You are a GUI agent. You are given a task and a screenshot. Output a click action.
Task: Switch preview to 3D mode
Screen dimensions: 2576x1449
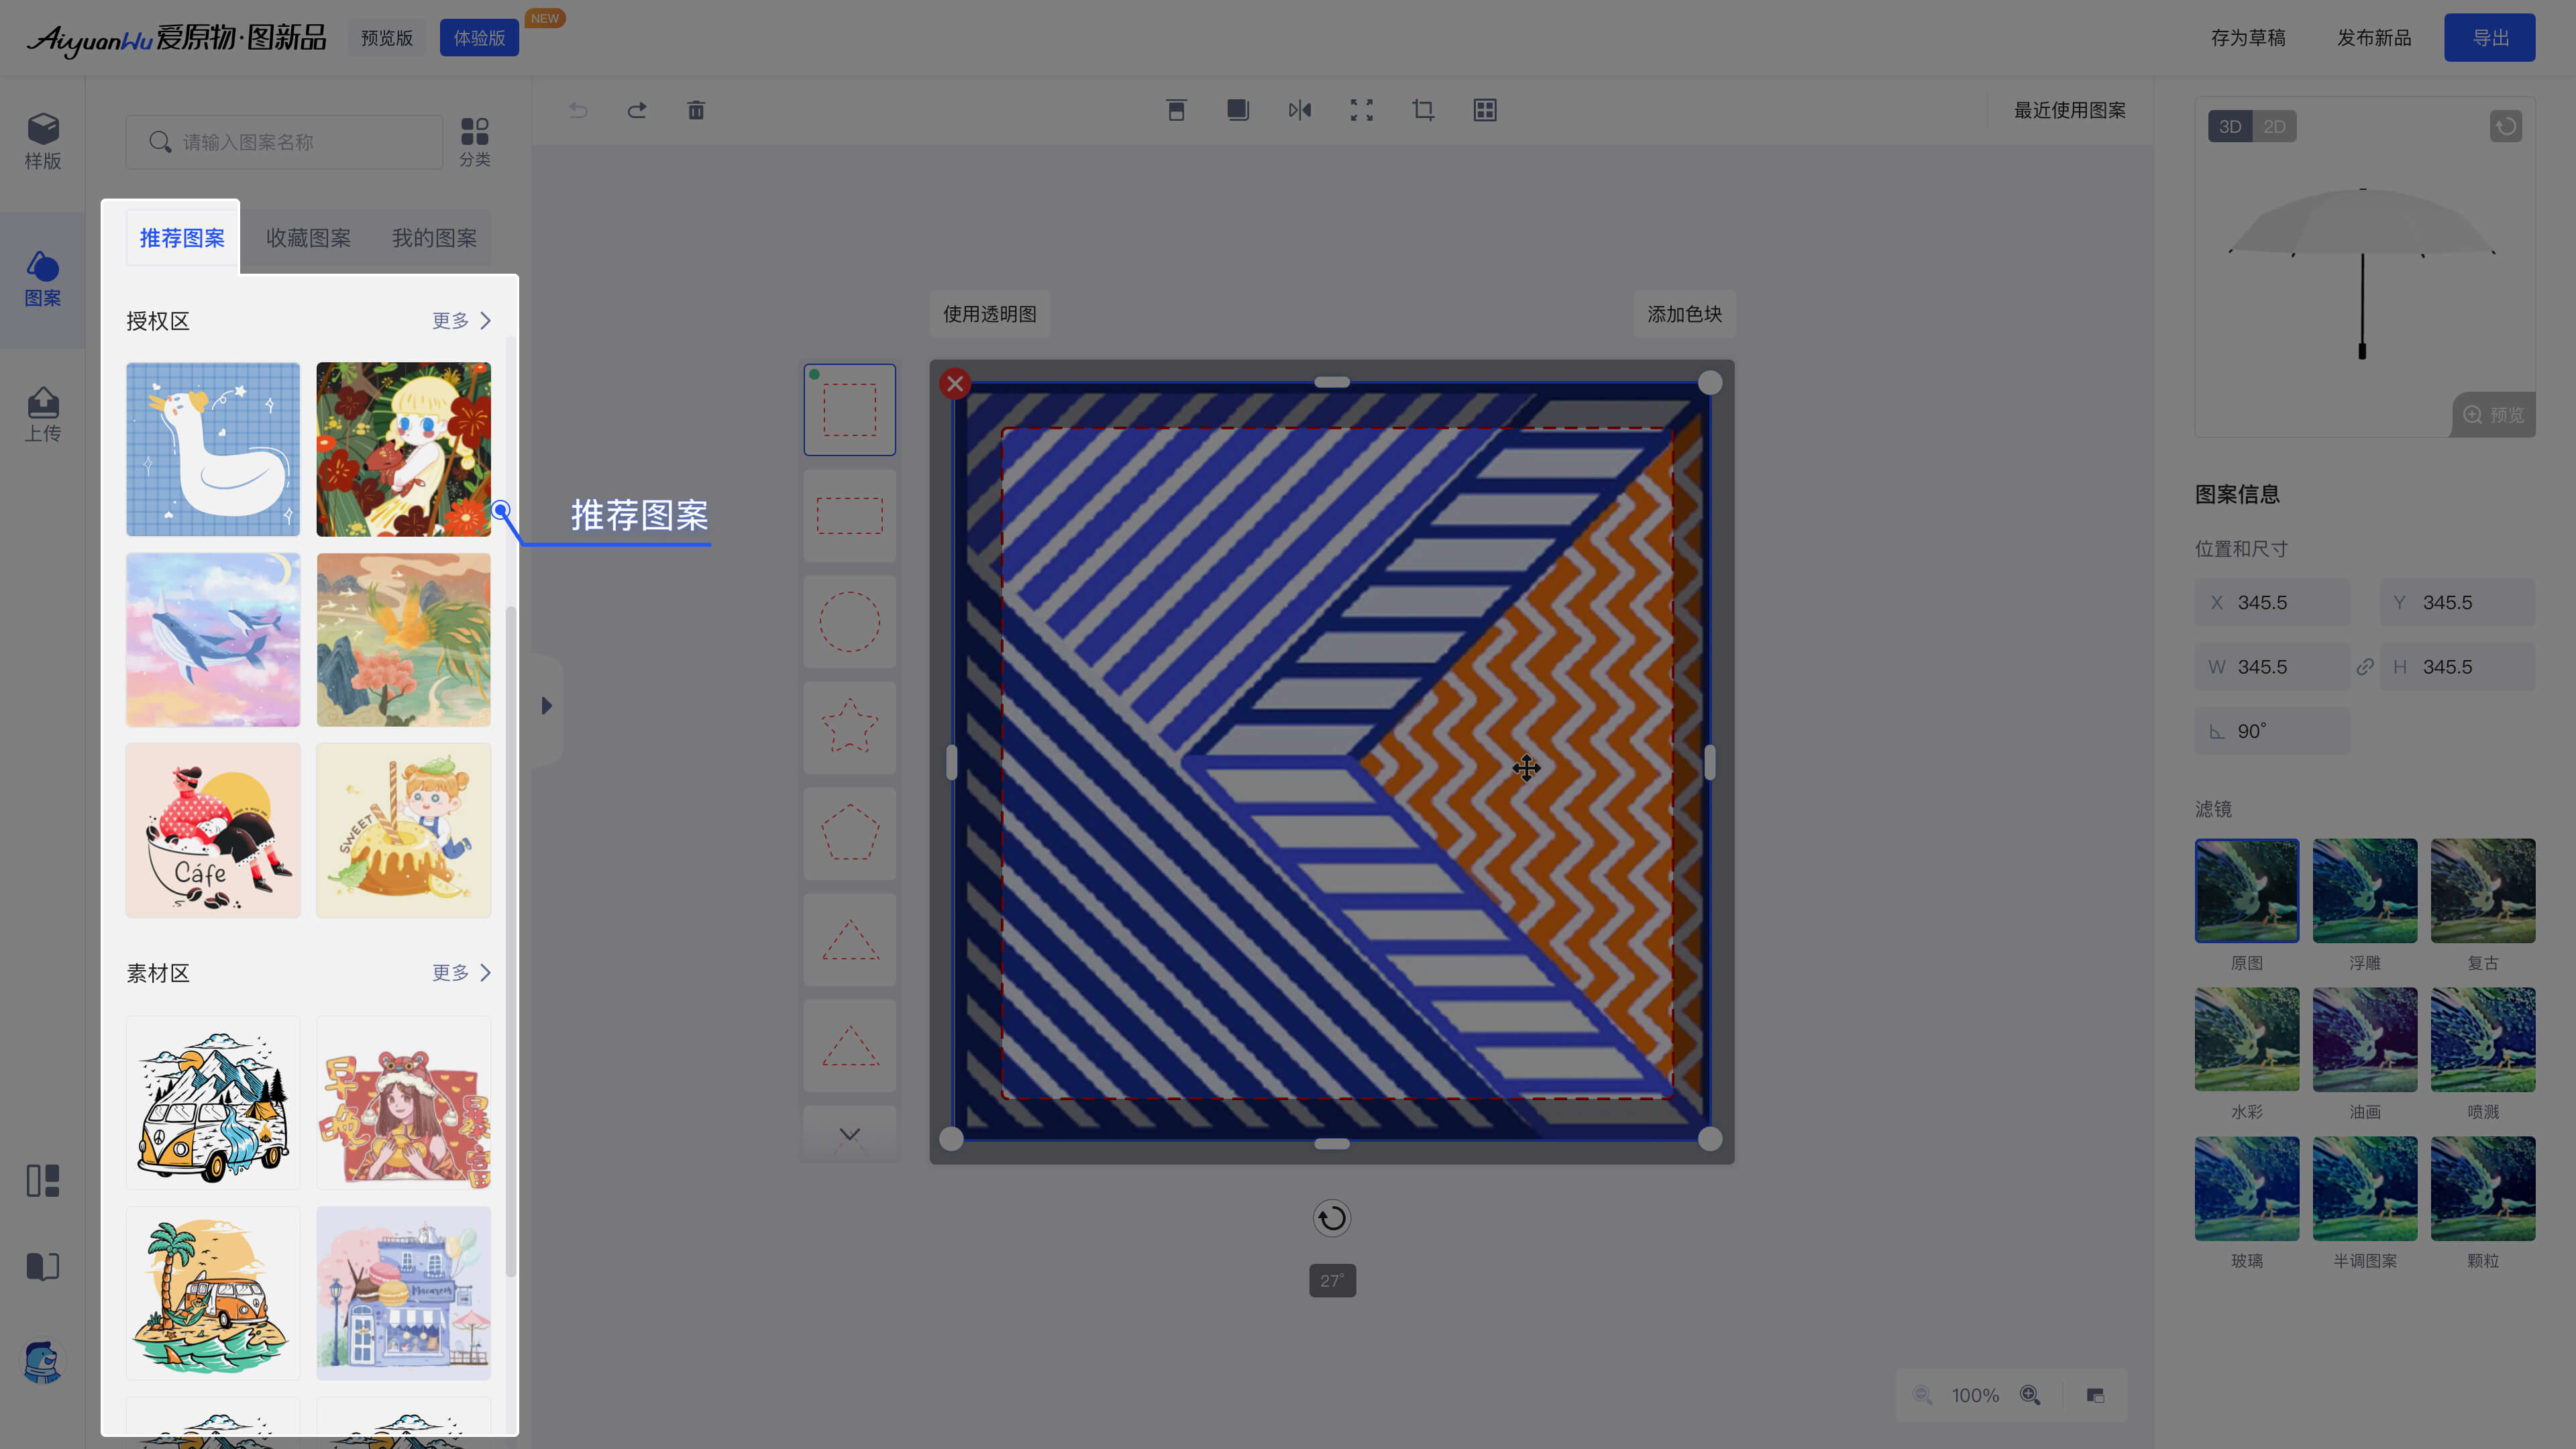(2229, 127)
